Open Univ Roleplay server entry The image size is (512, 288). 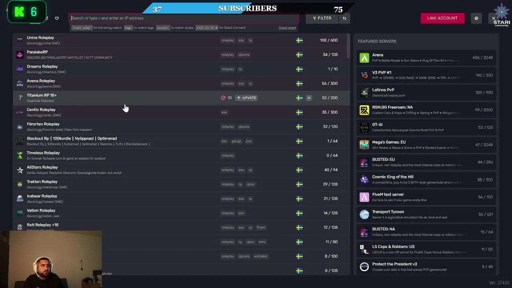coord(181,40)
